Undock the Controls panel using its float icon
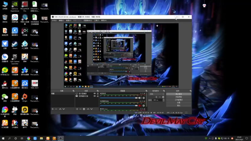 pos(190,91)
